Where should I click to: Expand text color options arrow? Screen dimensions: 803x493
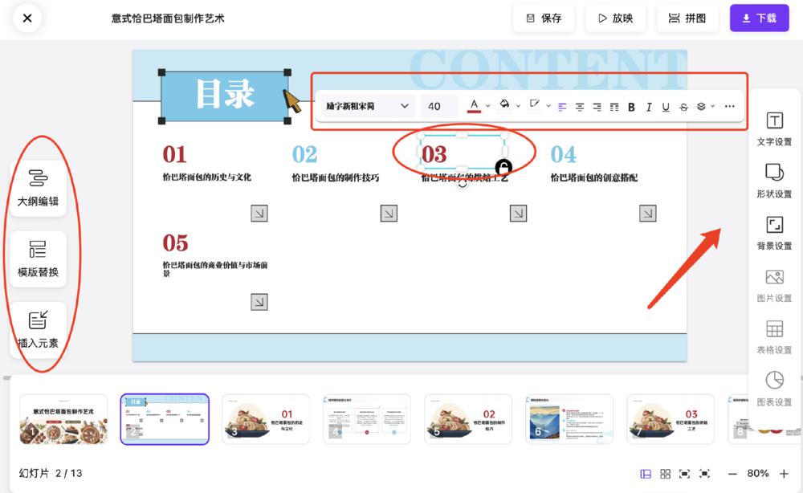(488, 106)
